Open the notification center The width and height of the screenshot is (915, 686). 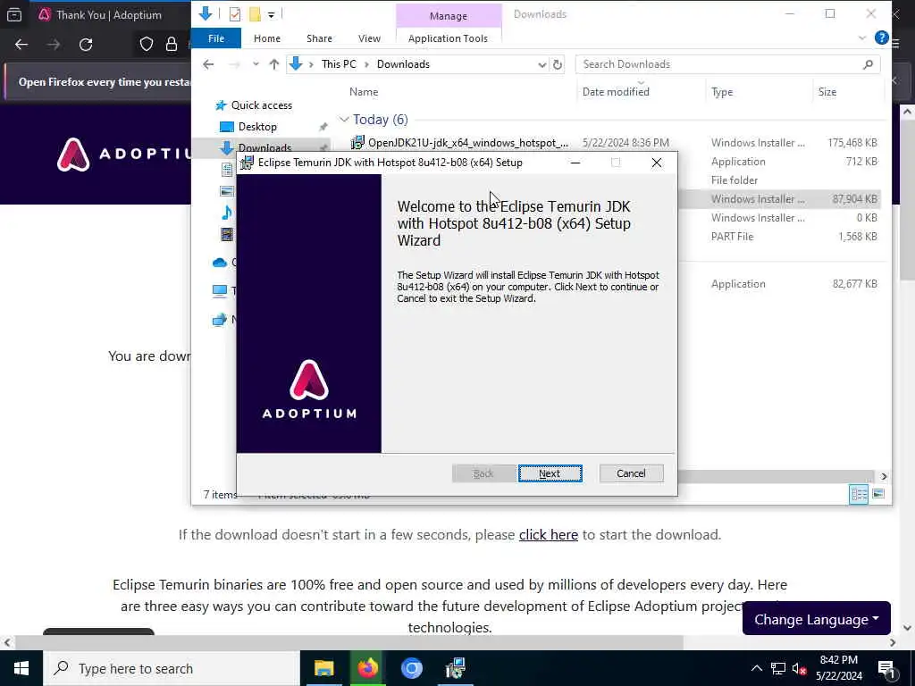[887, 670]
